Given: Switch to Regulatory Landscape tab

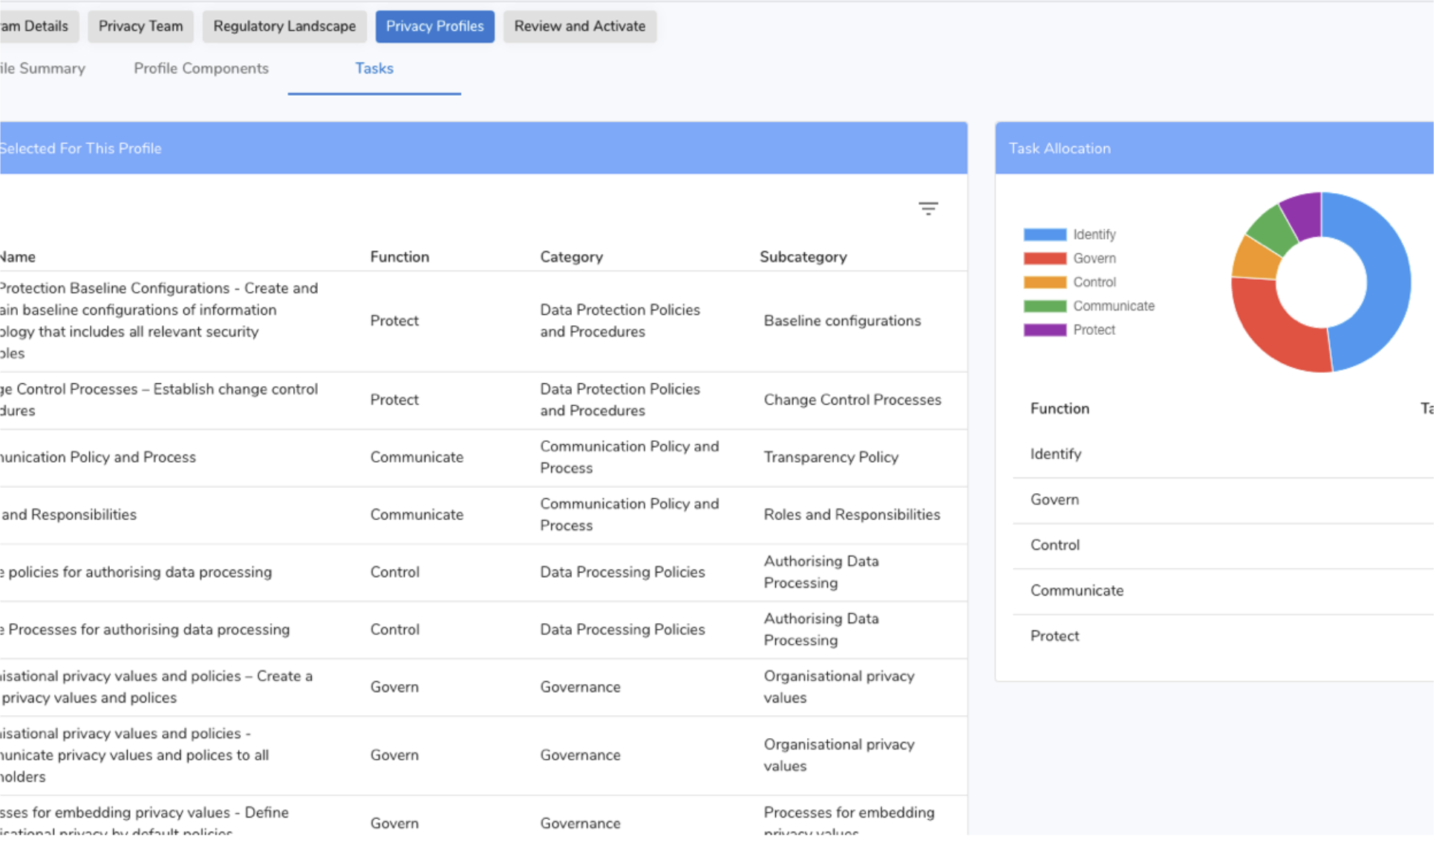Looking at the screenshot, I should 284,26.
